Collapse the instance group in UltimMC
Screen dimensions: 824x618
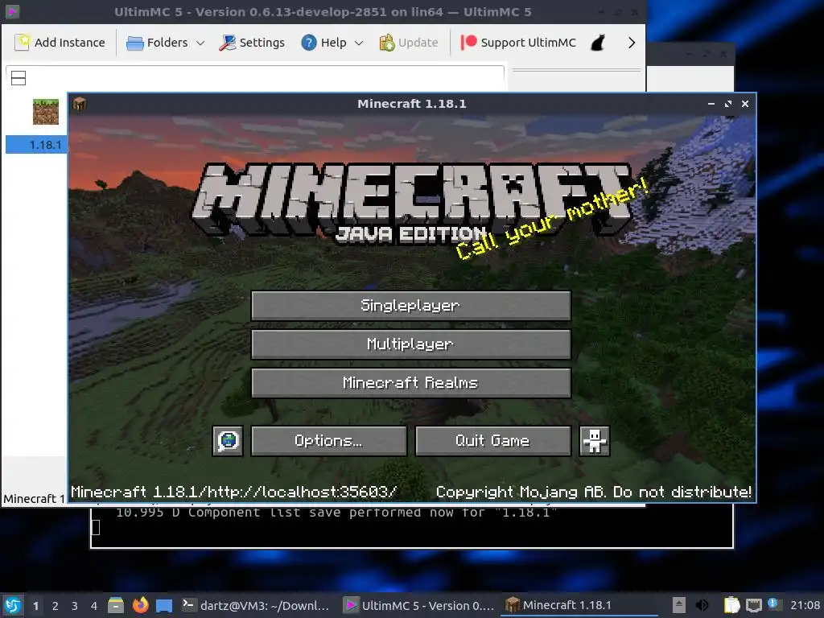[19, 78]
